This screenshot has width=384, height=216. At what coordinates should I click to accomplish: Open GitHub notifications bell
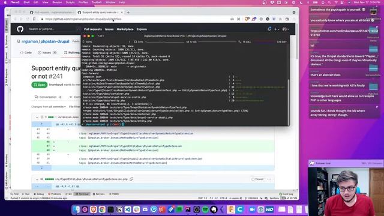coord(269,29)
